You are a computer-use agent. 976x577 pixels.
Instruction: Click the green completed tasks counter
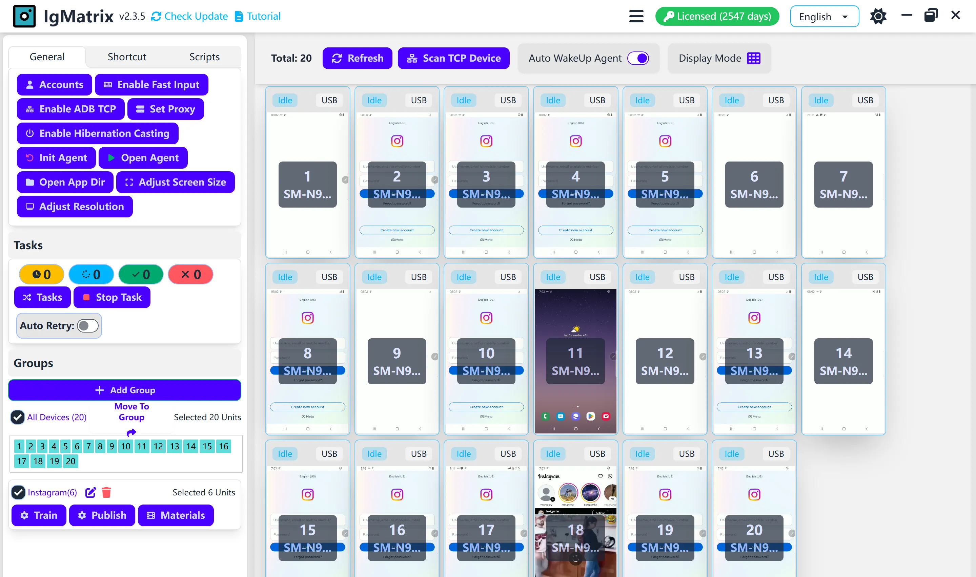pyautogui.click(x=141, y=274)
